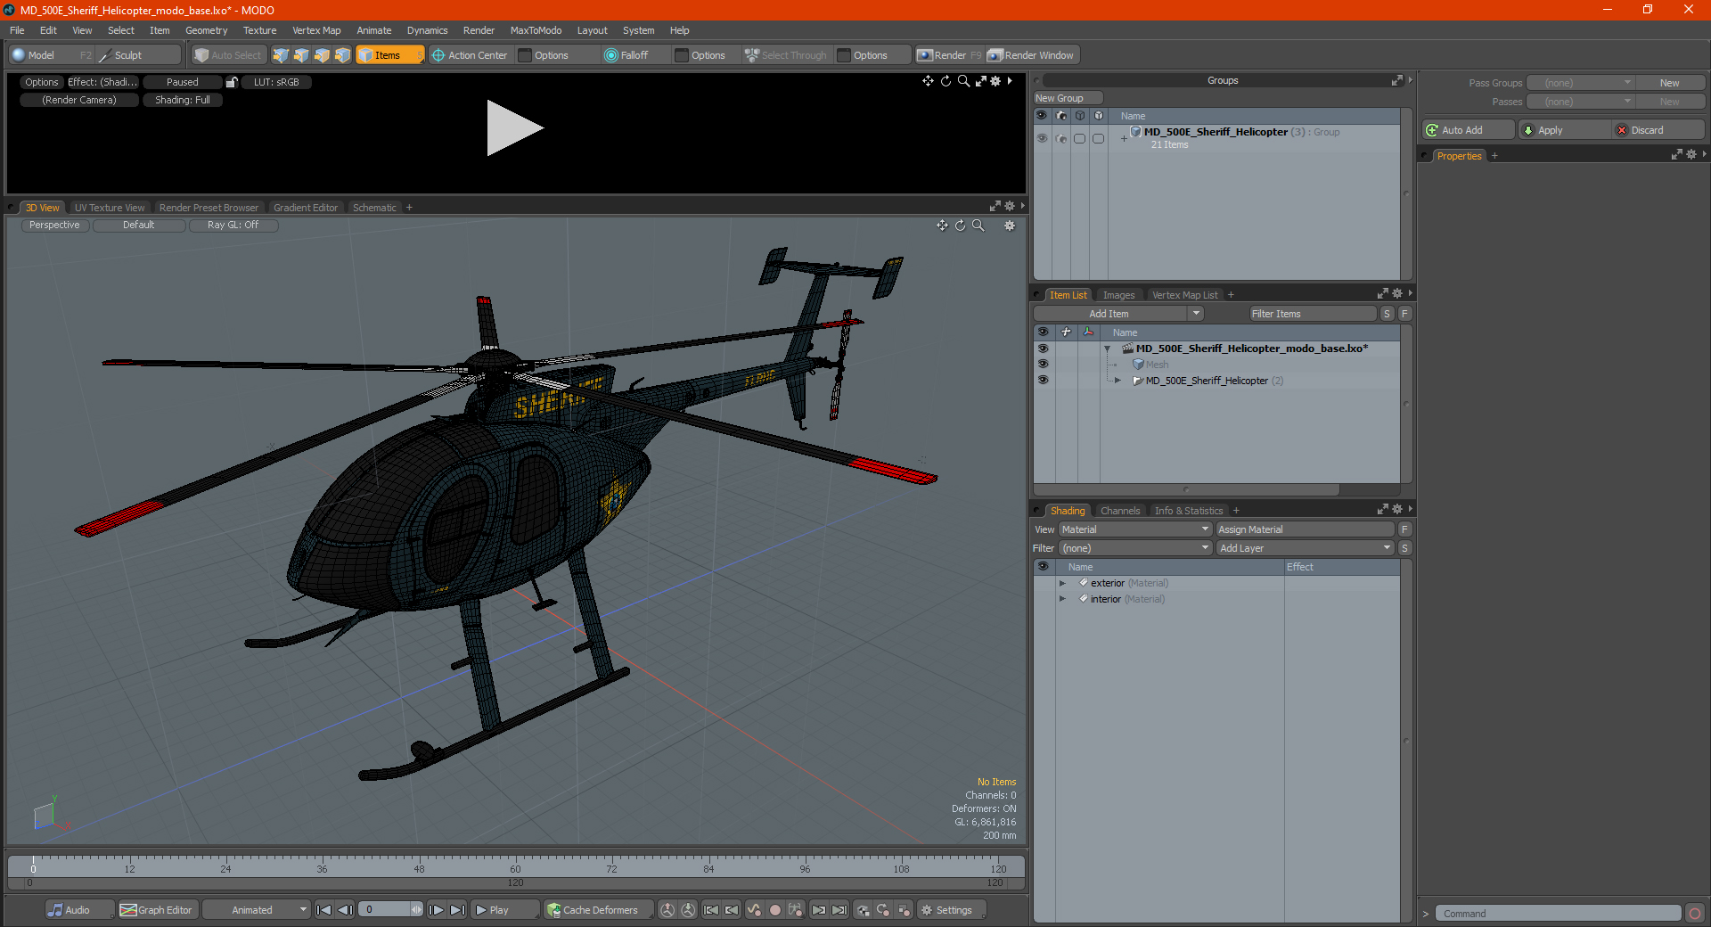Click the Step back one frame icon

tap(346, 910)
